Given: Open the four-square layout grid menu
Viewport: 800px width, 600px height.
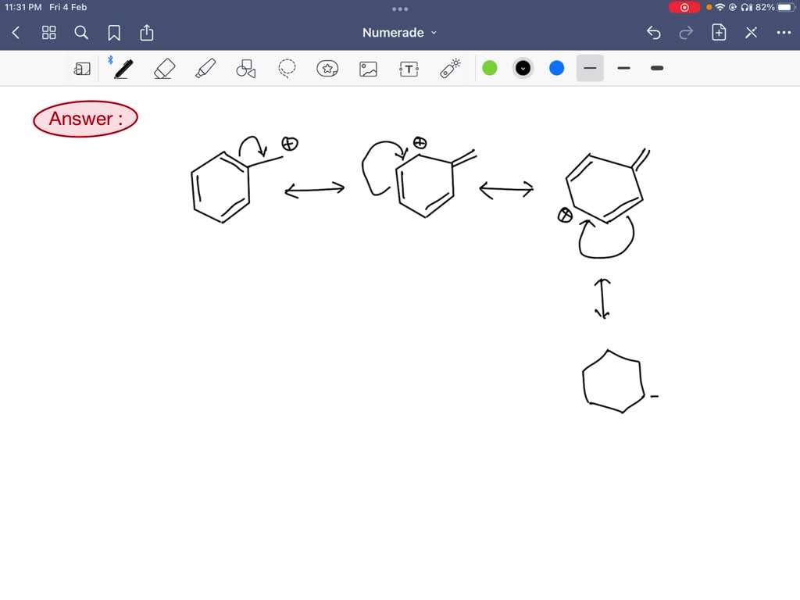Looking at the screenshot, I should [48, 33].
